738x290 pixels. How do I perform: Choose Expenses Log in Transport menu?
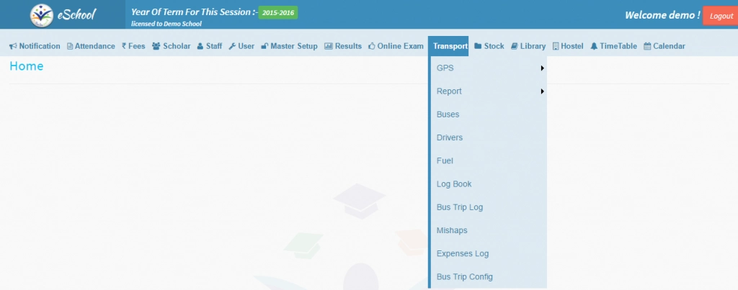pyautogui.click(x=462, y=253)
